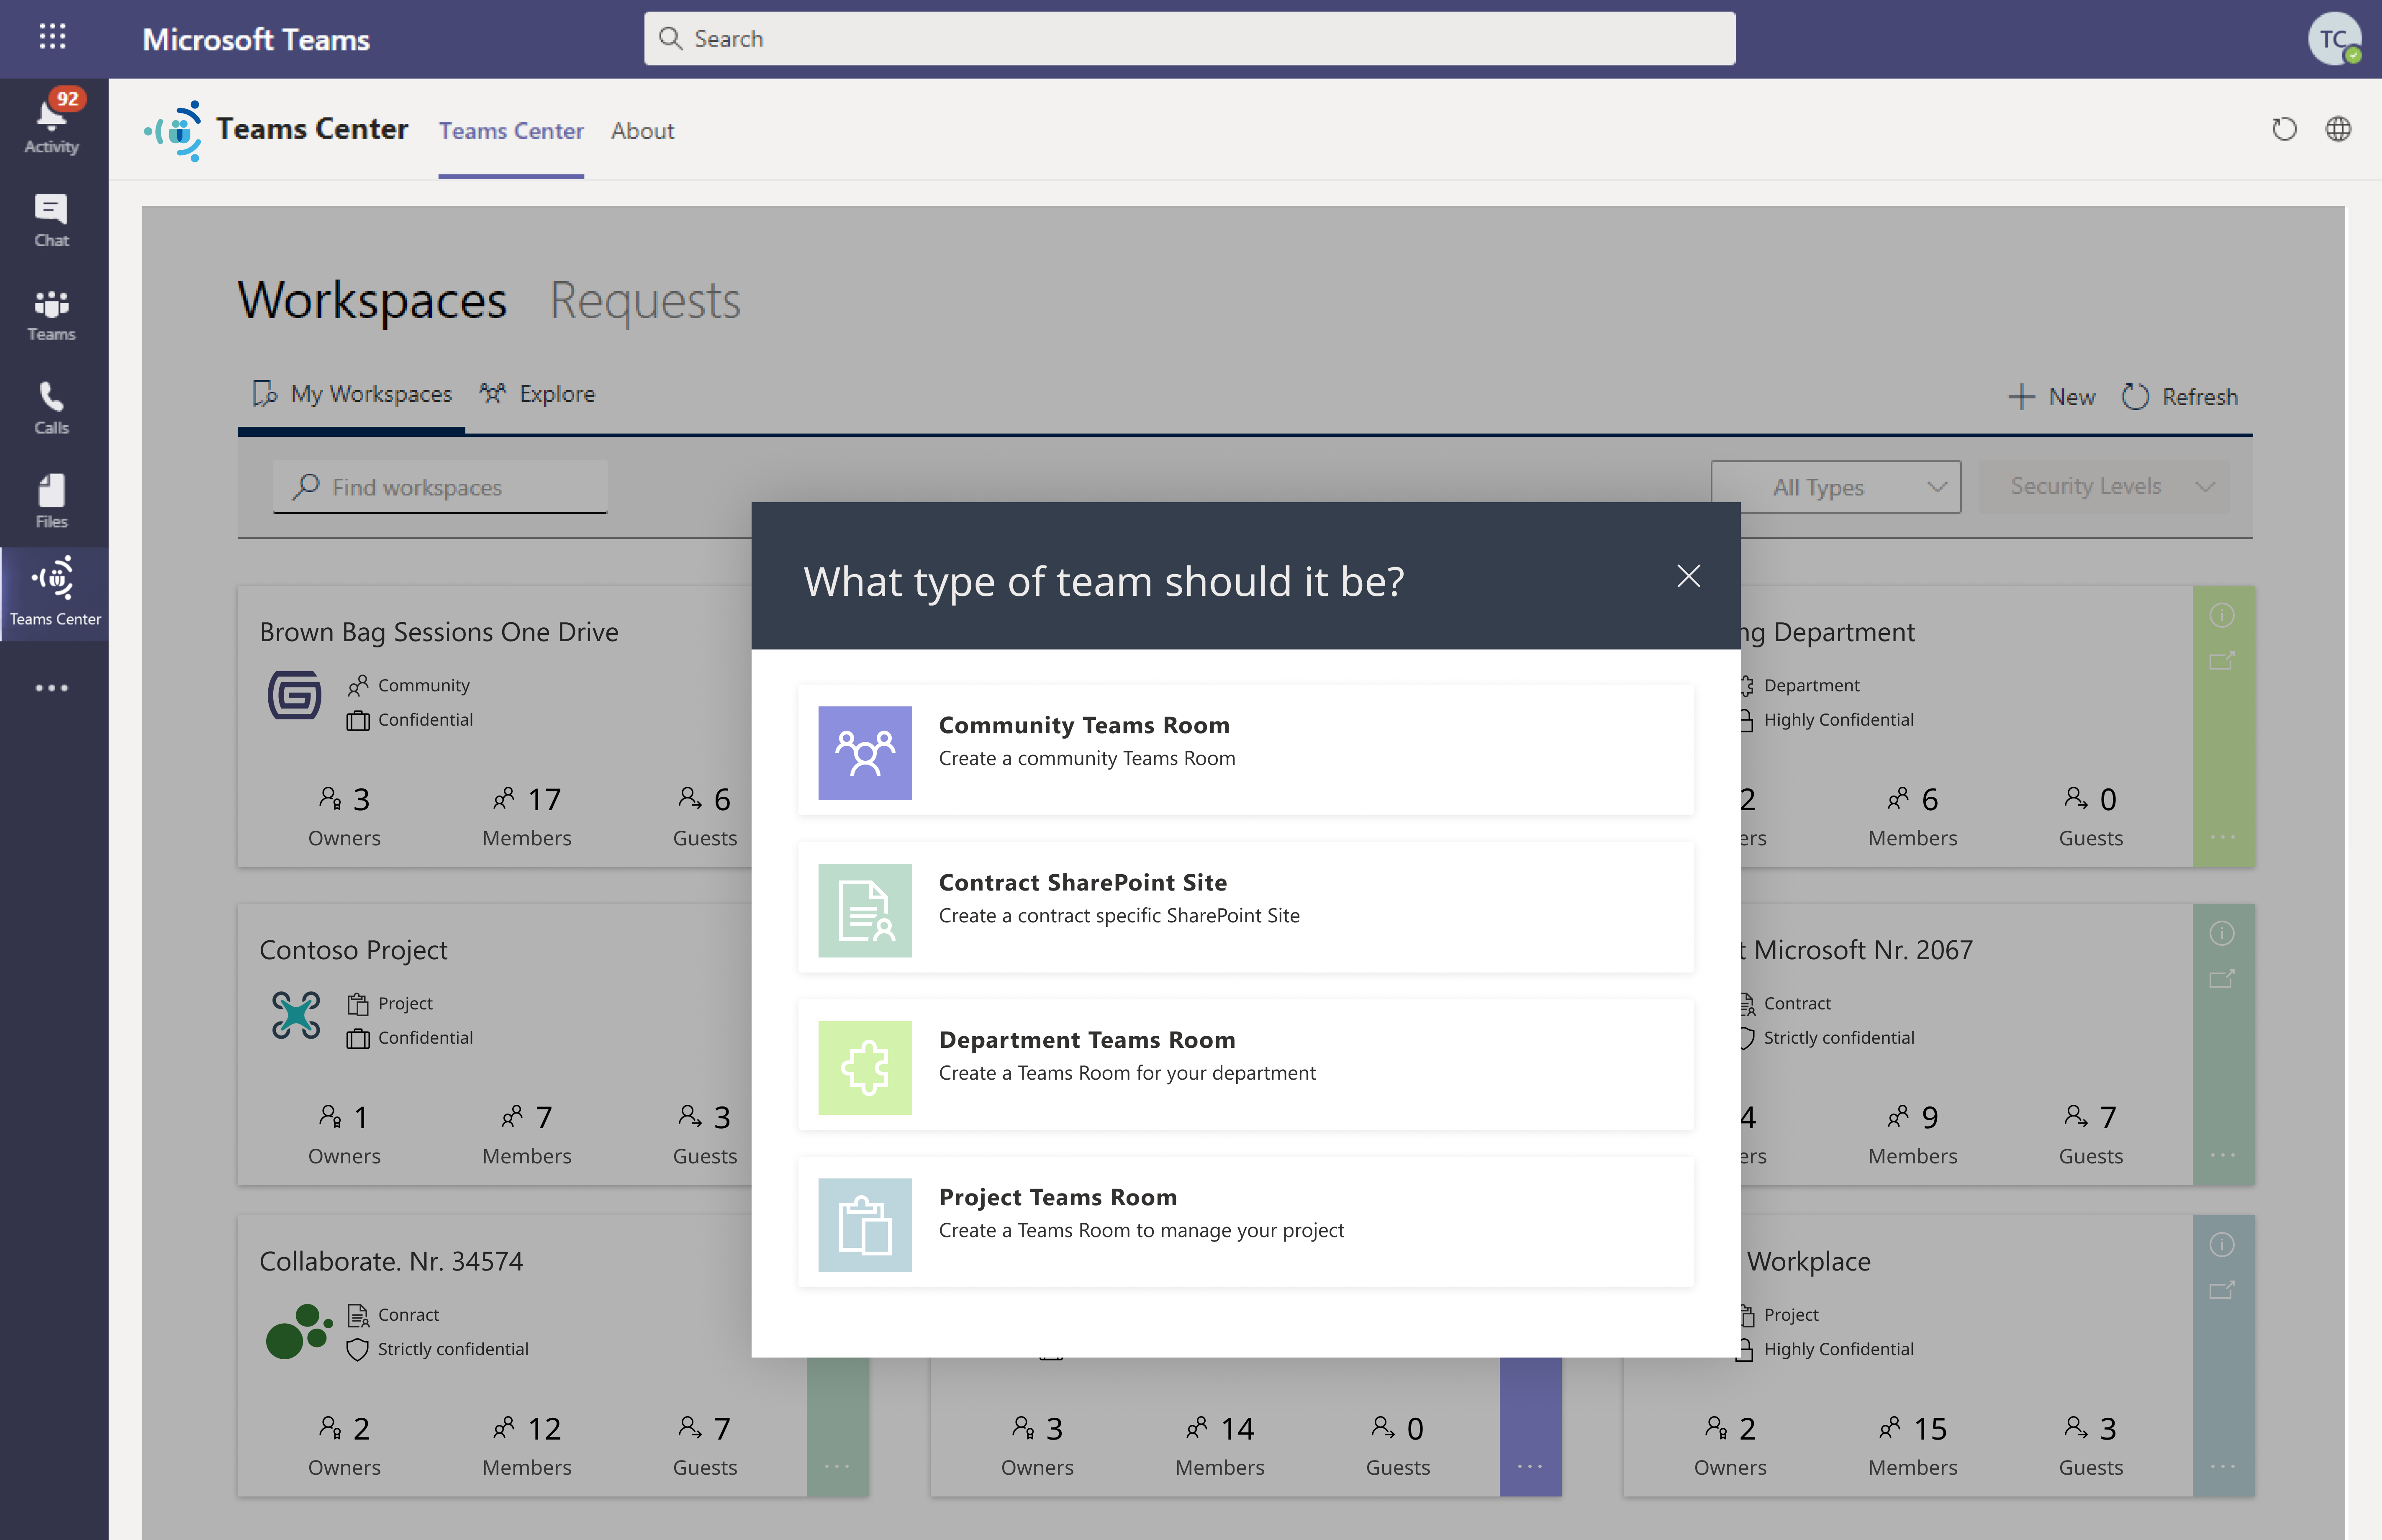
Task: Open external link icon on Department card
Action: (x=2222, y=661)
